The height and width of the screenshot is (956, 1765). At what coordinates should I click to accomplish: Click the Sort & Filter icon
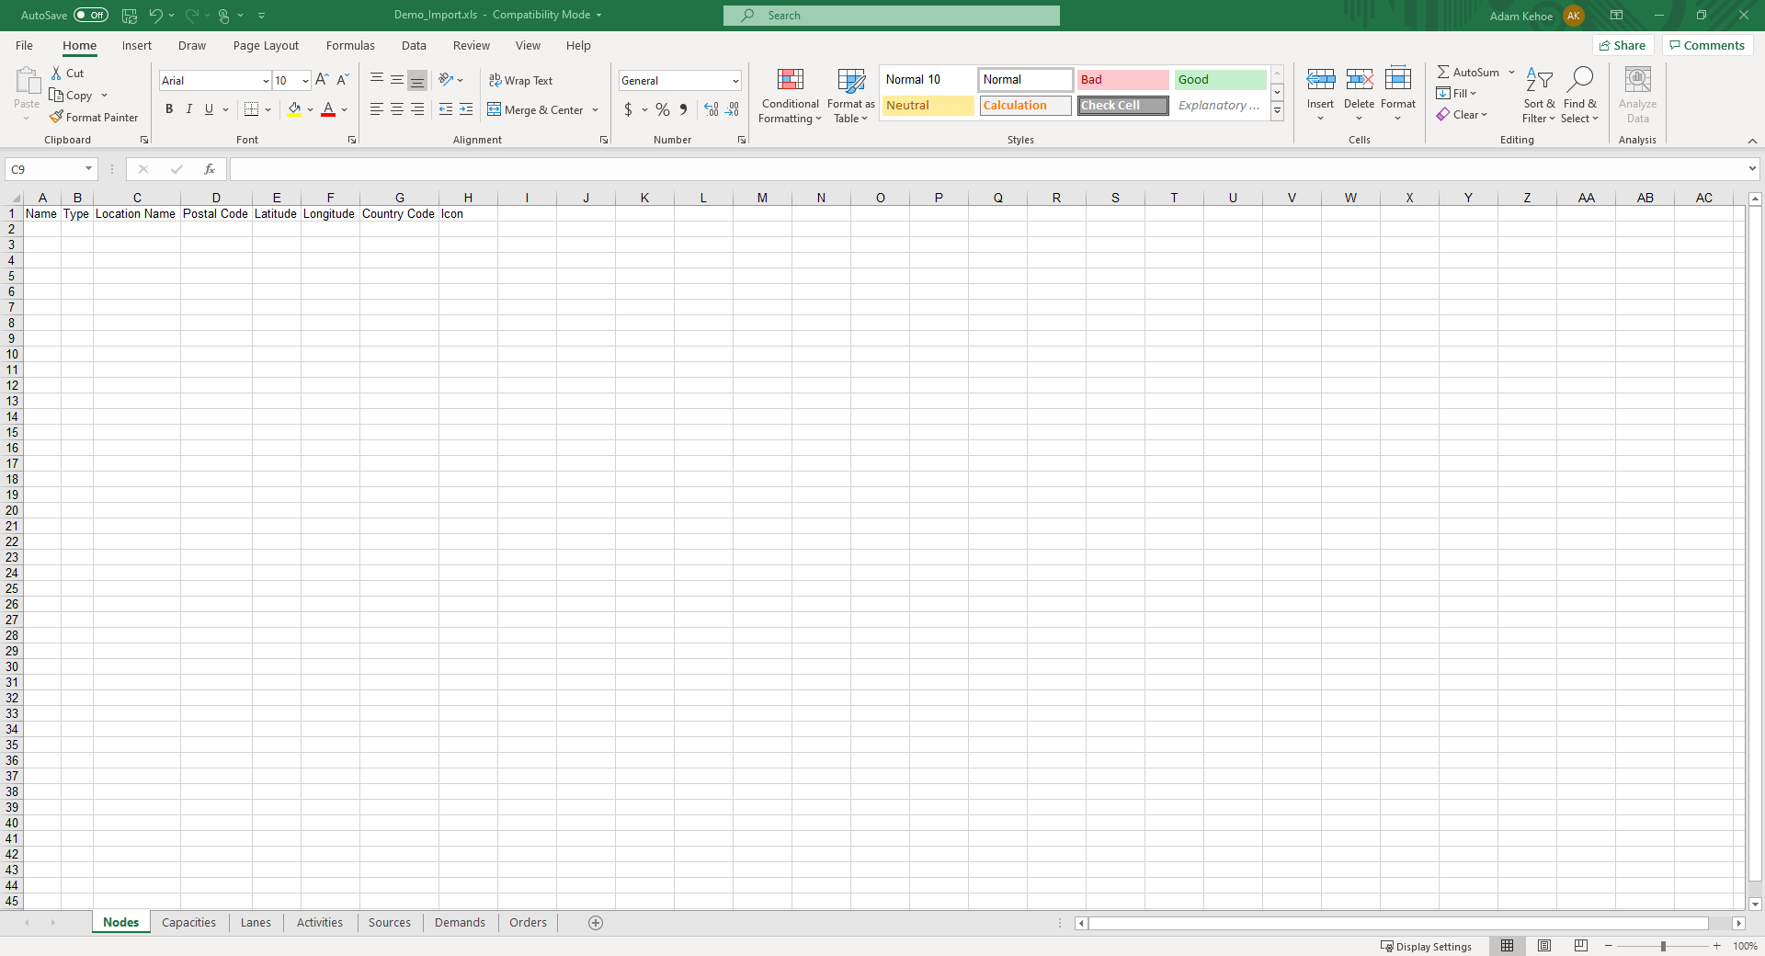[1539, 81]
